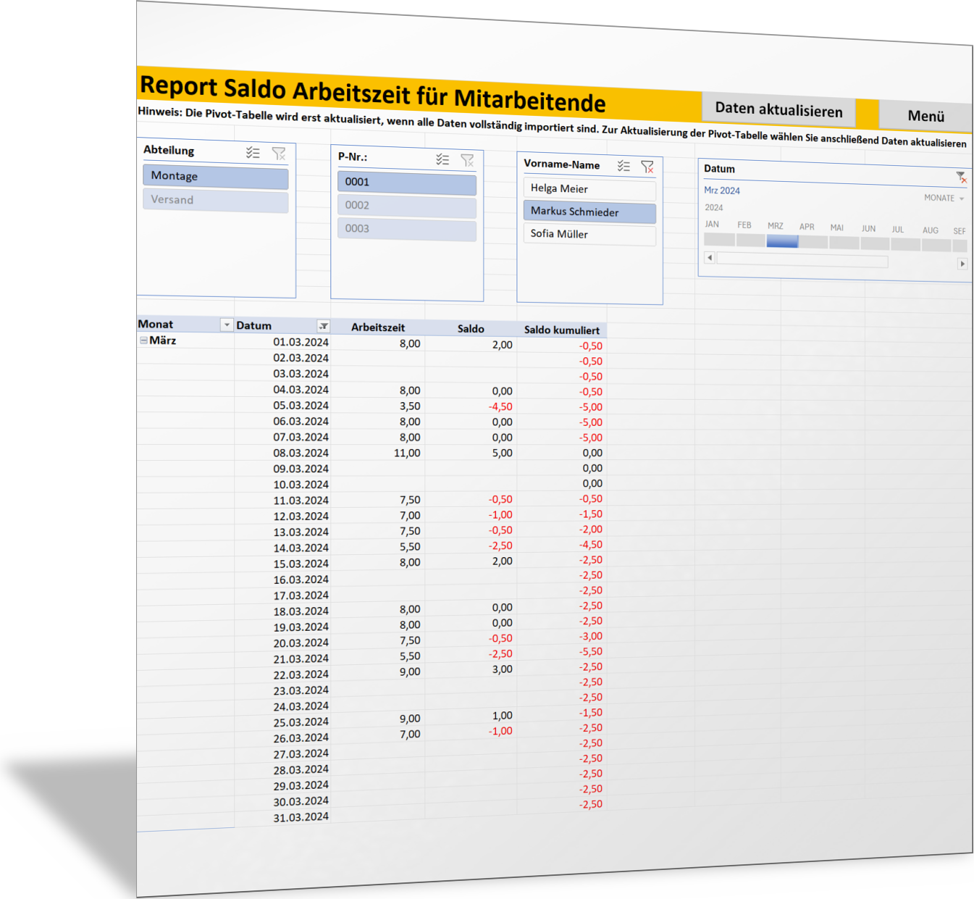Open the MONATE time level dropdown
Viewport: 974px width, 899px height.
[x=944, y=198]
